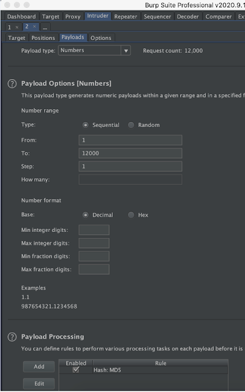Switch to Target main tab
Viewport: 245px width, 392px height.
pyautogui.click(x=51, y=17)
